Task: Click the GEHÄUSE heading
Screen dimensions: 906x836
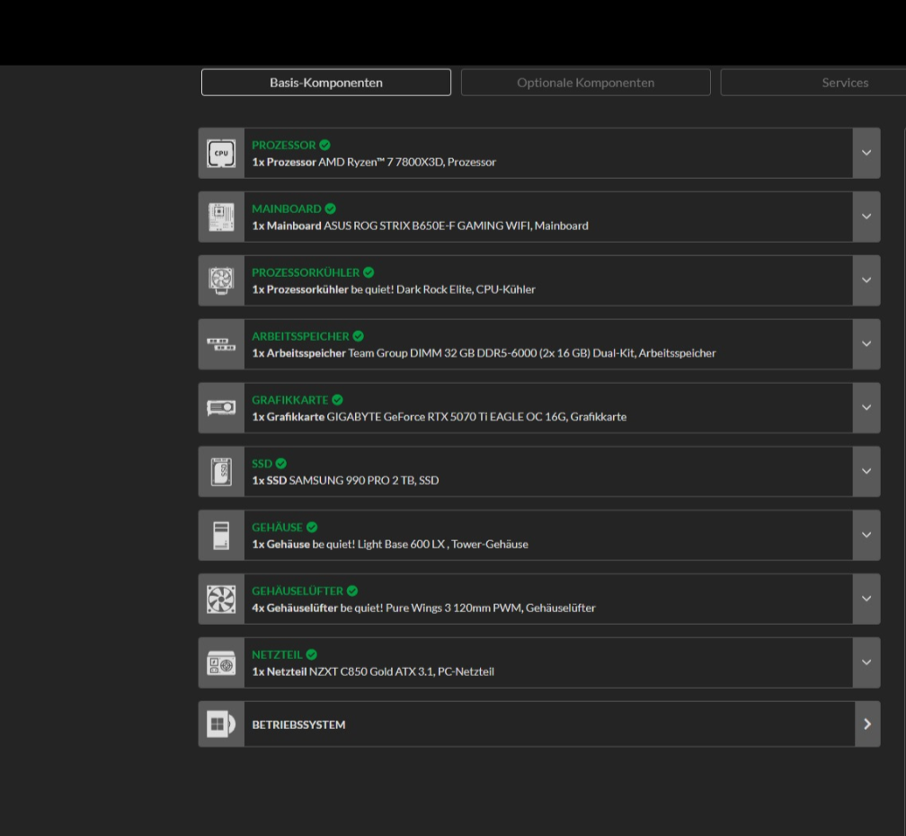Action: tap(278, 527)
